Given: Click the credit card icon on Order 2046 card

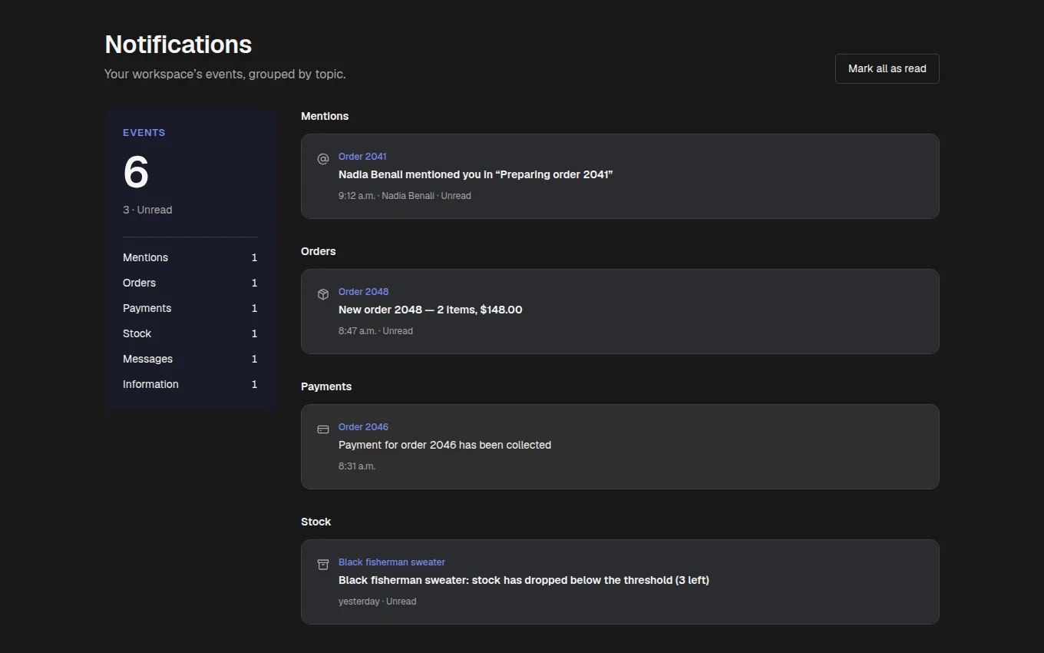Looking at the screenshot, I should click(x=323, y=429).
